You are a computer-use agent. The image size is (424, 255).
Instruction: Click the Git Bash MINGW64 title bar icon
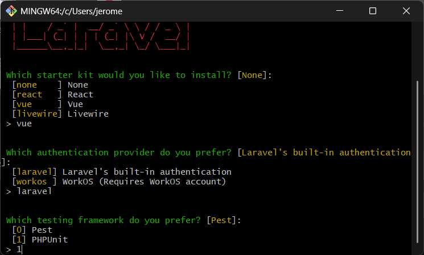pos(11,11)
